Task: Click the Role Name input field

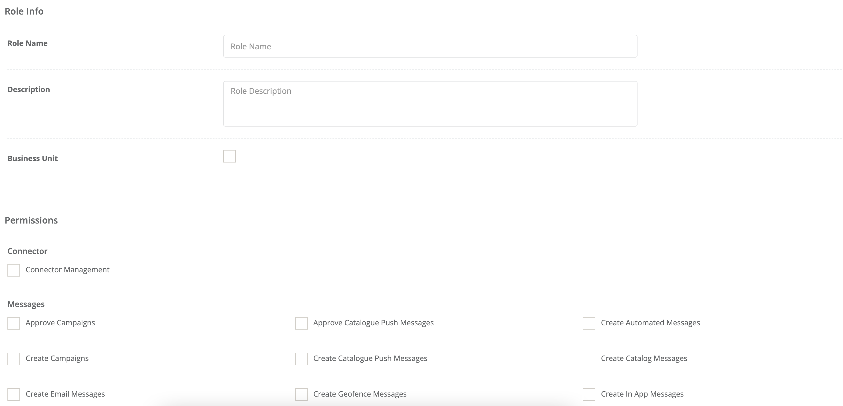Action: click(430, 46)
